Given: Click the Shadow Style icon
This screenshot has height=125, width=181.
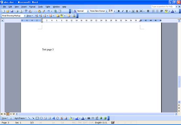Looking at the screenshot, I should [101, 118].
